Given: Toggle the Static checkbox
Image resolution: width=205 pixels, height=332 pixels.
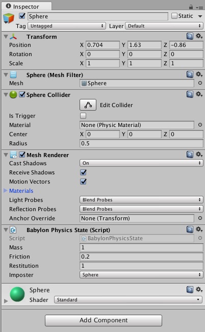Looking at the screenshot, I should click(x=174, y=16).
